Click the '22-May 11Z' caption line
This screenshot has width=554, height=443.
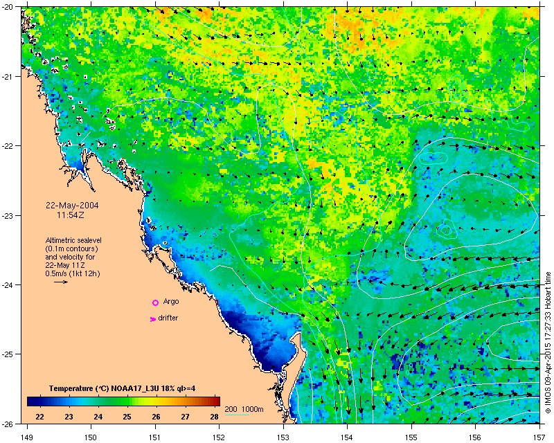point(65,265)
